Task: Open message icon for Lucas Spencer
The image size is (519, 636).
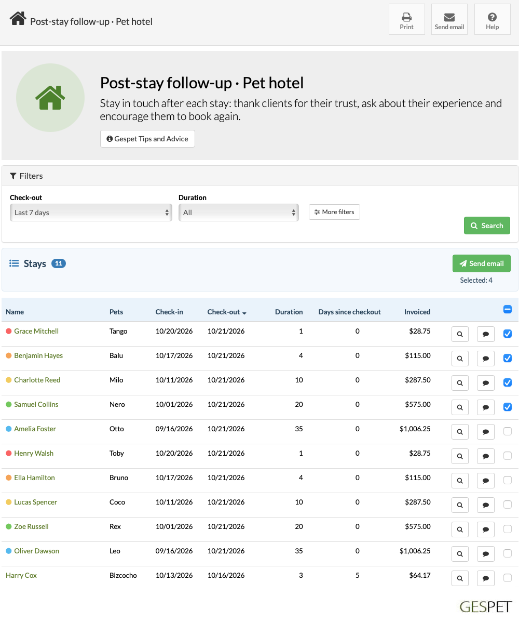Action: [485, 505]
